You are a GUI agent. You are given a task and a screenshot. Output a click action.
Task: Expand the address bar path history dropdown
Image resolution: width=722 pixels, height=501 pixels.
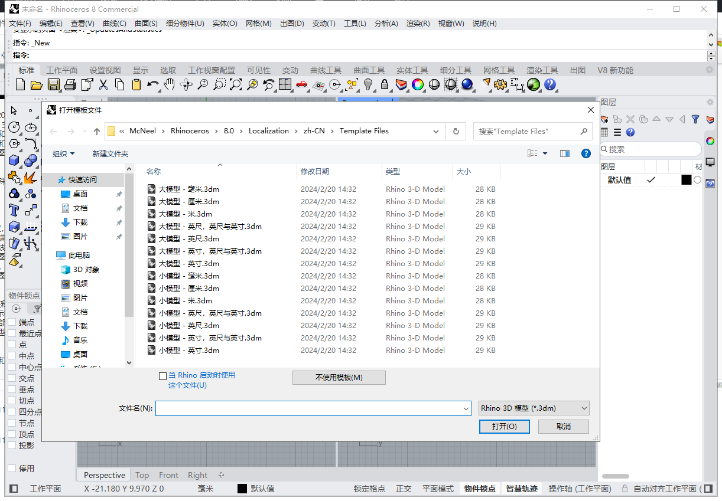(x=436, y=131)
